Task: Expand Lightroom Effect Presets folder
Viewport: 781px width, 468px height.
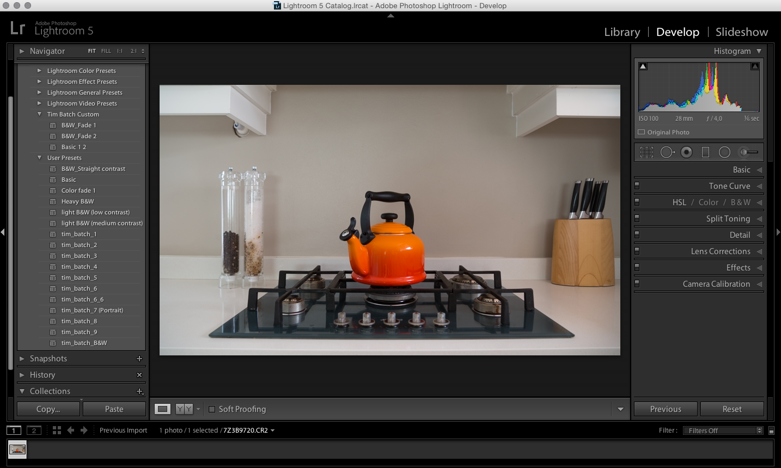Action: (x=39, y=82)
